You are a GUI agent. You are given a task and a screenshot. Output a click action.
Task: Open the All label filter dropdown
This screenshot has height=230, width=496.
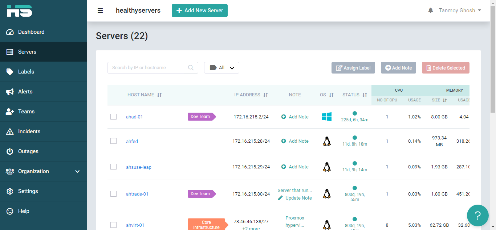click(x=221, y=68)
